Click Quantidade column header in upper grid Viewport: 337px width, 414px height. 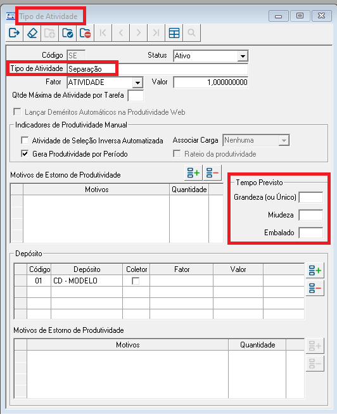coord(189,190)
